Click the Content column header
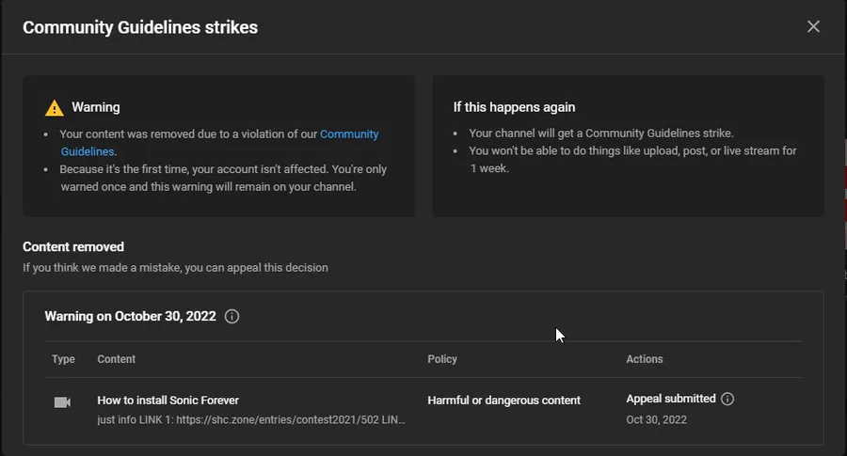The height and width of the screenshot is (456, 847). click(117, 359)
